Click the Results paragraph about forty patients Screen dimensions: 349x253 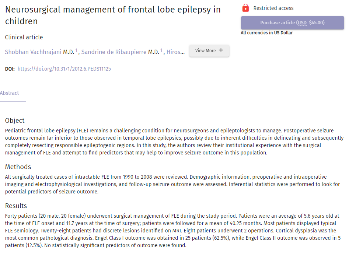[172, 231]
